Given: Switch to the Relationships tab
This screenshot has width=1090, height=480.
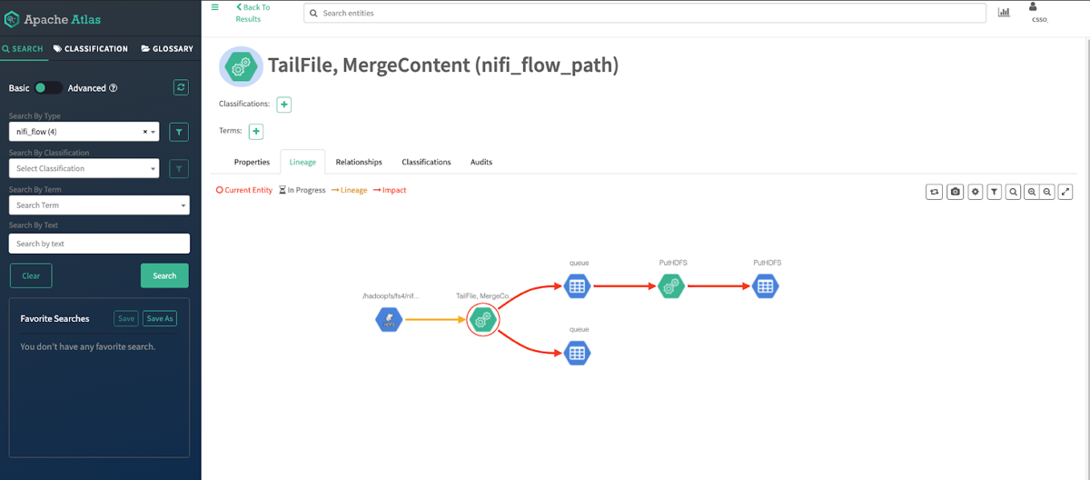Looking at the screenshot, I should click(x=359, y=162).
